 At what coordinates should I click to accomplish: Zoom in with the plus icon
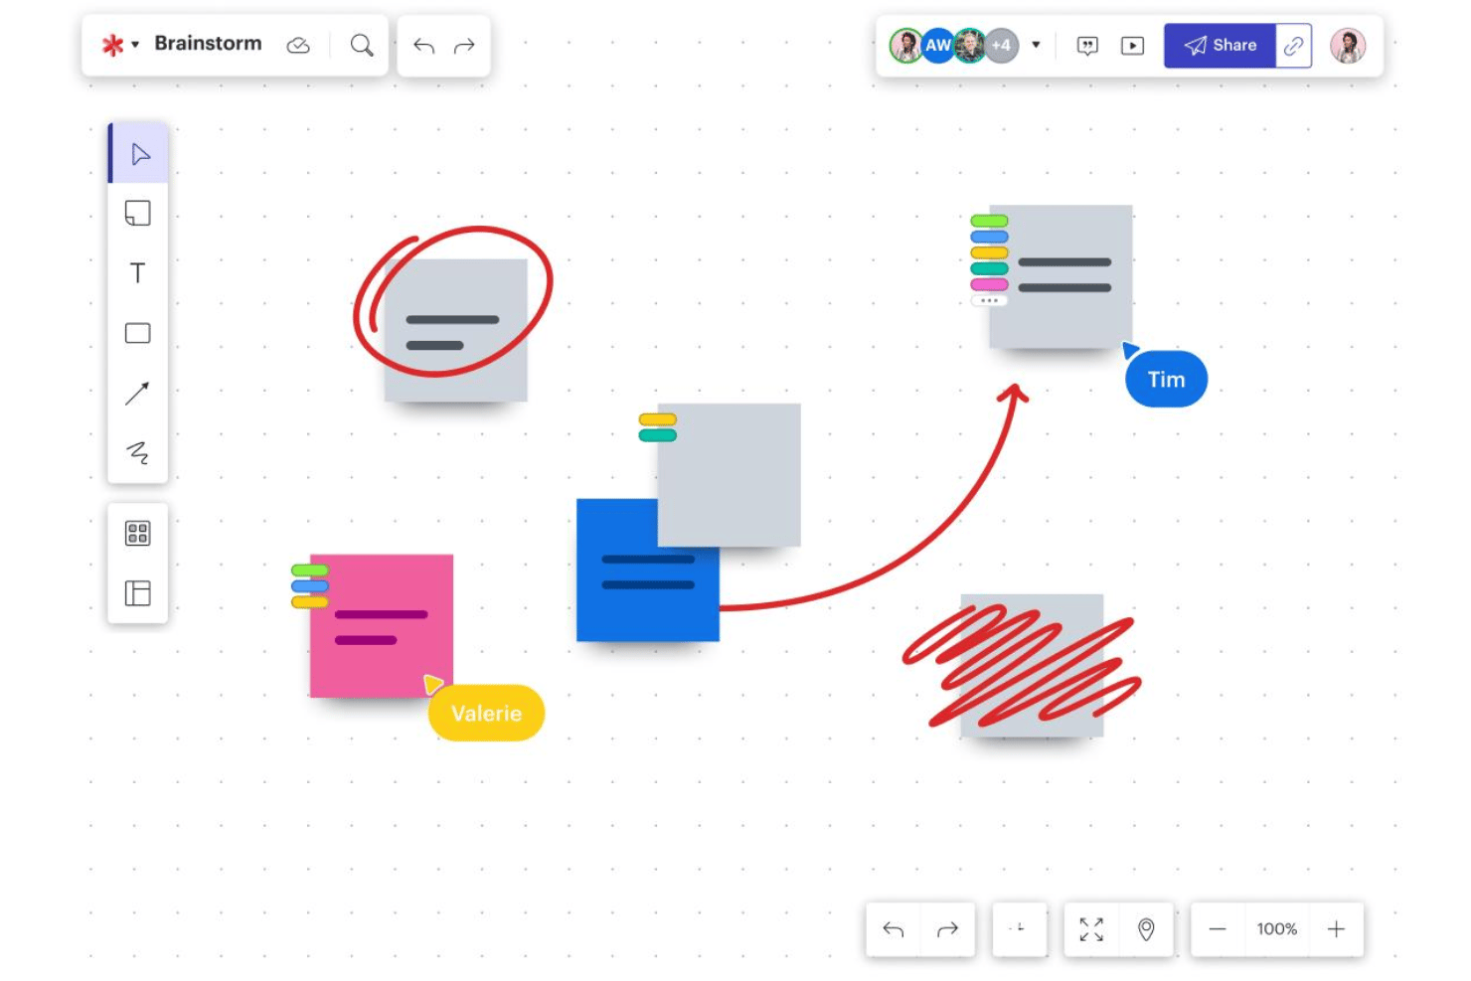(x=1336, y=929)
